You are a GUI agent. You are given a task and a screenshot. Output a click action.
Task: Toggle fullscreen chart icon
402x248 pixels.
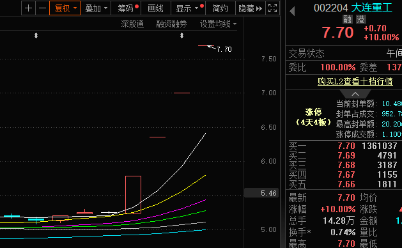click(272, 8)
